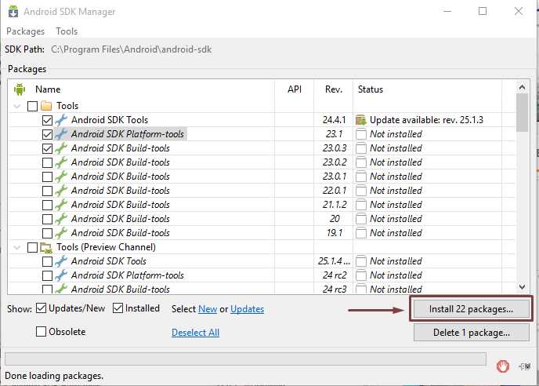Click the scrollbar up arrow in package list

pyautogui.click(x=522, y=87)
